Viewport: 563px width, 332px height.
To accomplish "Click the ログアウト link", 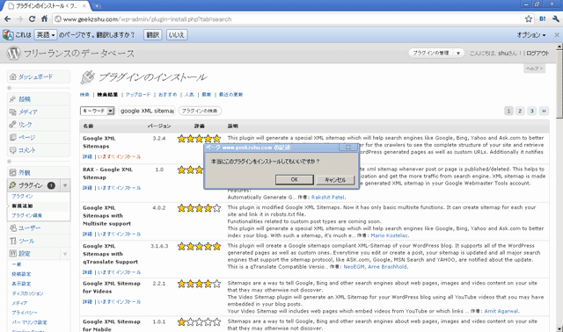I will (537, 53).
